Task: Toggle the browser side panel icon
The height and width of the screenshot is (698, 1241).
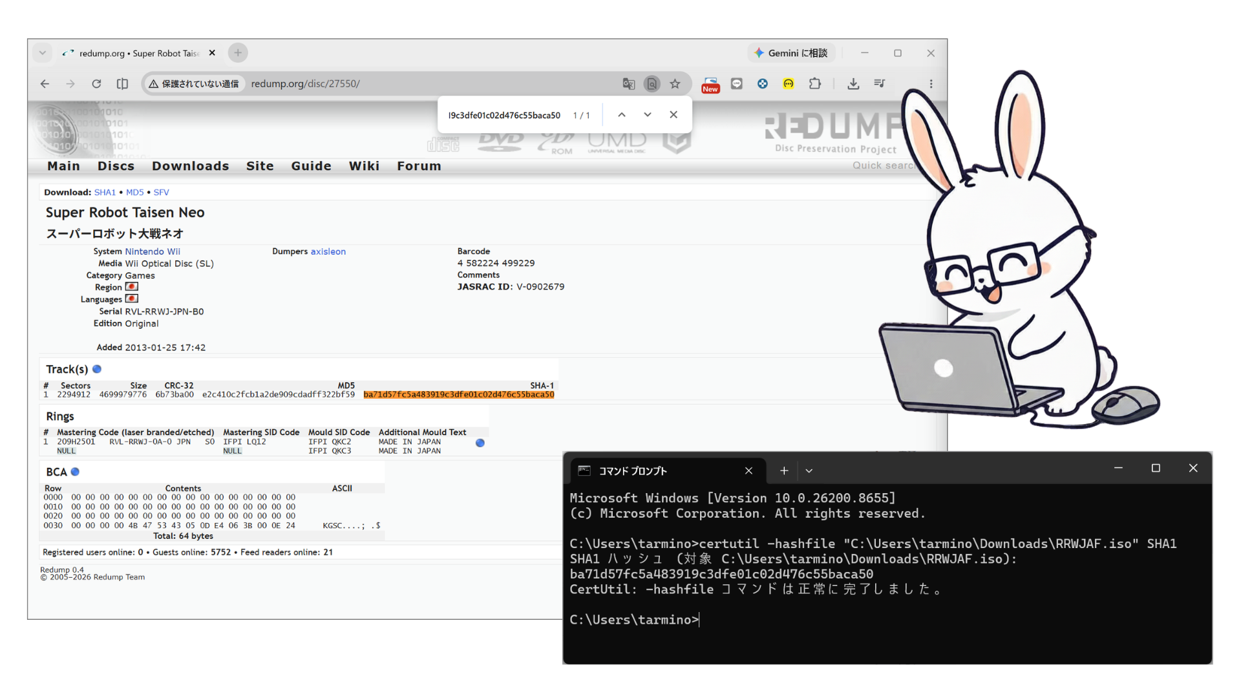Action: (x=122, y=84)
